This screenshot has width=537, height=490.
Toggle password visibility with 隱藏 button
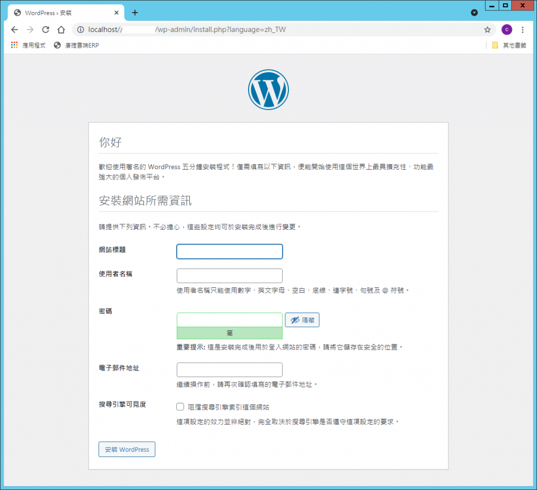[x=302, y=320]
